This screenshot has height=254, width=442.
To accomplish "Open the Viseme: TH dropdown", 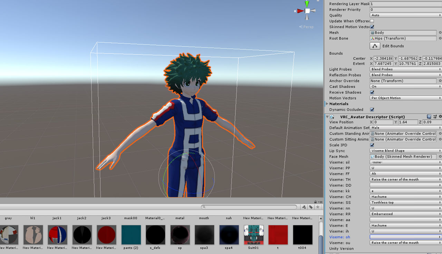I will (x=406, y=180).
